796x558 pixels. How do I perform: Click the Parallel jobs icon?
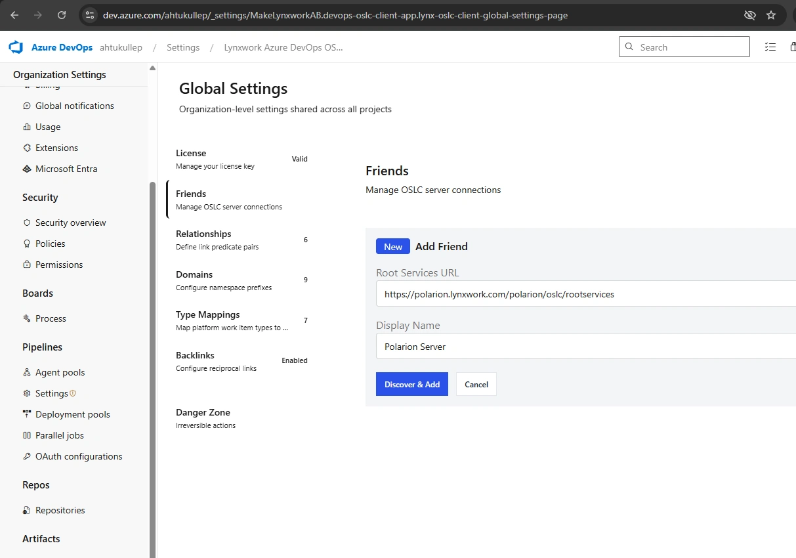(27, 435)
